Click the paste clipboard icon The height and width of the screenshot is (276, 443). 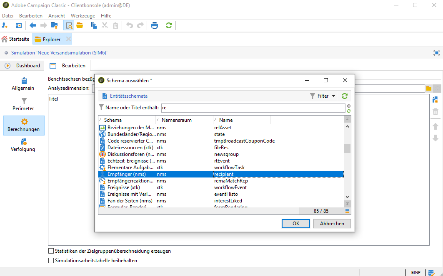pos(115,26)
